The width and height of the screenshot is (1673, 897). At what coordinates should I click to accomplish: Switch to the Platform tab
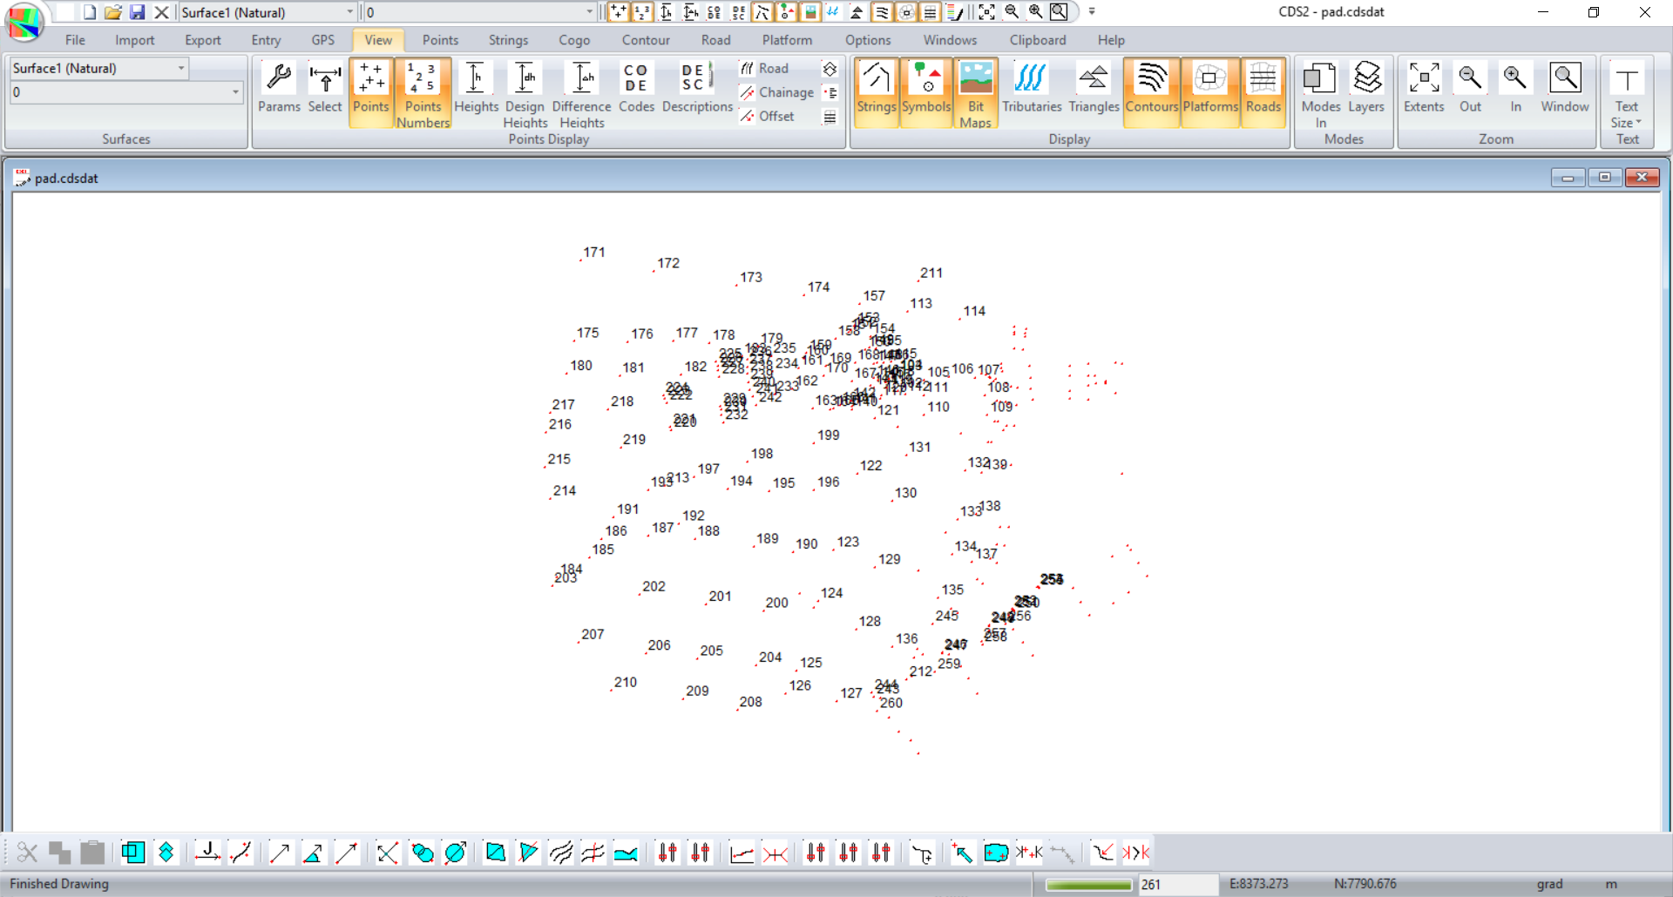pos(786,40)
